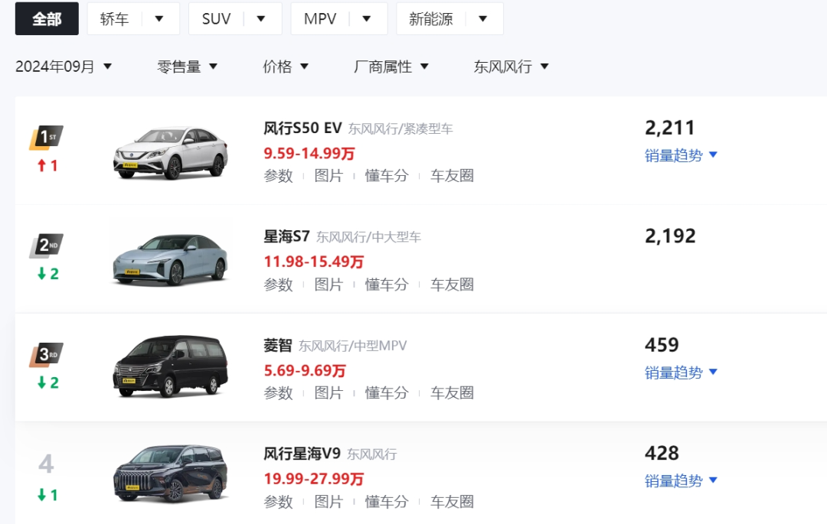
Task: Open 车友圈 for 风行星海V9
Action: point(452,502)
